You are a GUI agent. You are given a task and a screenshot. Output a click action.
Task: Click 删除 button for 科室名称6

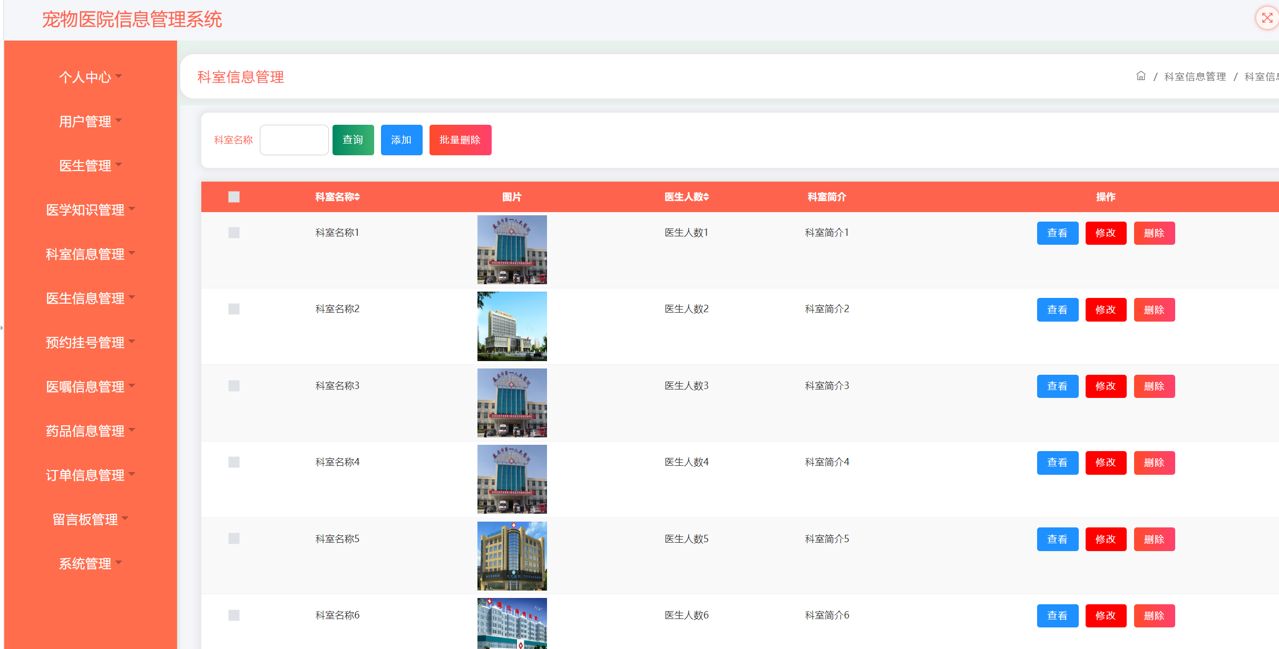point(1154,616)
